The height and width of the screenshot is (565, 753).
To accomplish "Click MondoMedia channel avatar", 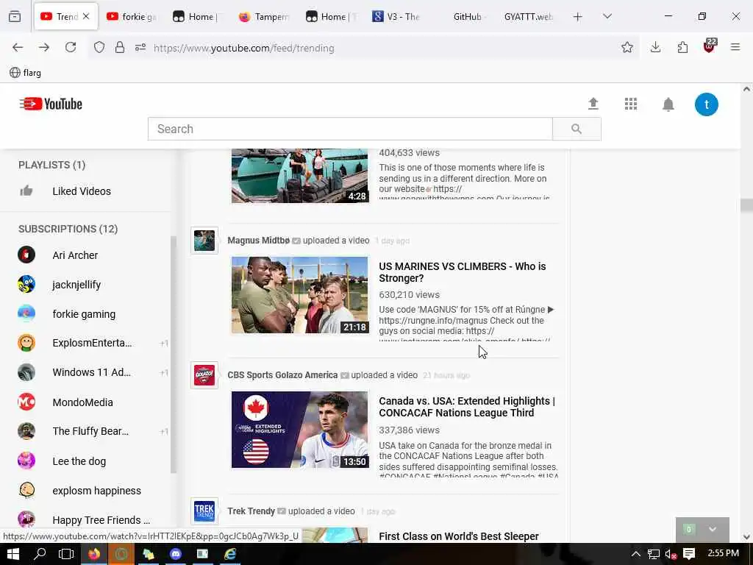I will (x=26, y=402).
